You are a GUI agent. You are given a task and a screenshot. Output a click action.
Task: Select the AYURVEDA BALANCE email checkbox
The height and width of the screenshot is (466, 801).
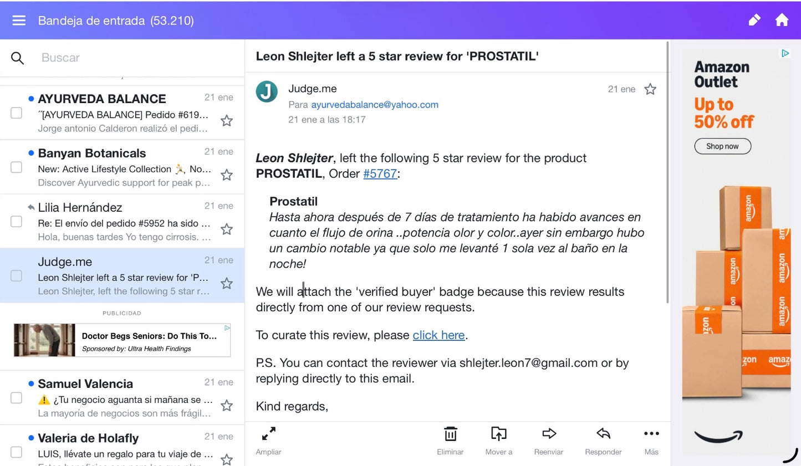[x=17, y=113]
